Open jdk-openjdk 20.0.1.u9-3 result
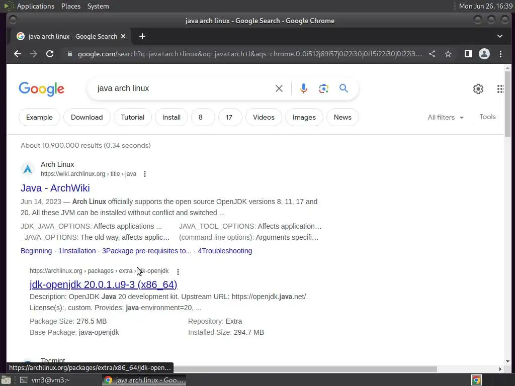The image size is (515, 386). click(104, 284)
